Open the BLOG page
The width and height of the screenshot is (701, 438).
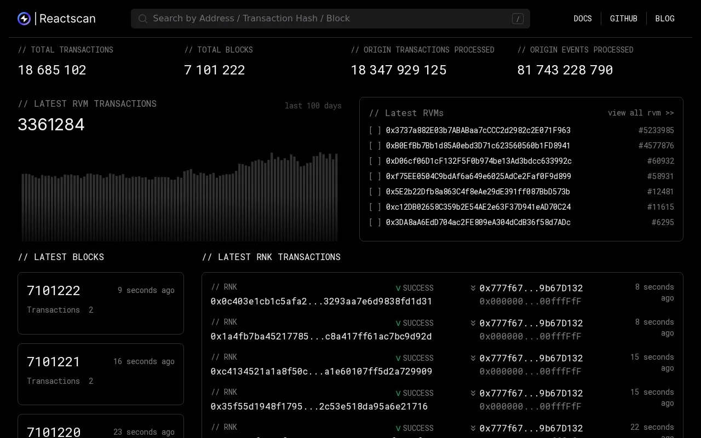665,19
